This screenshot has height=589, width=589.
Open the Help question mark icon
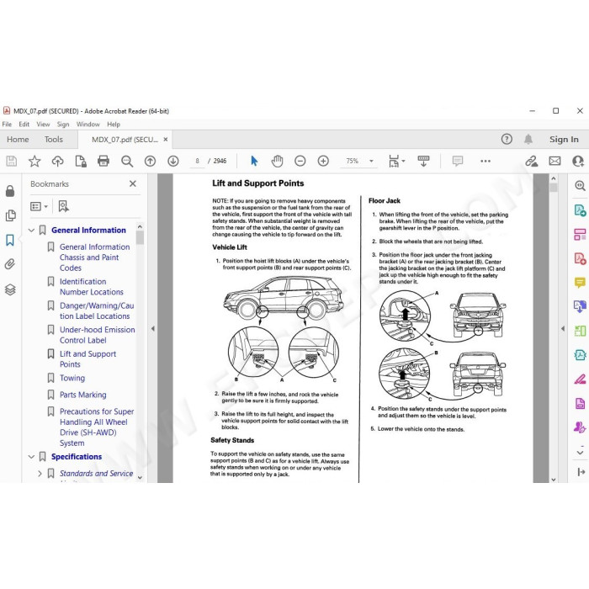507,140
